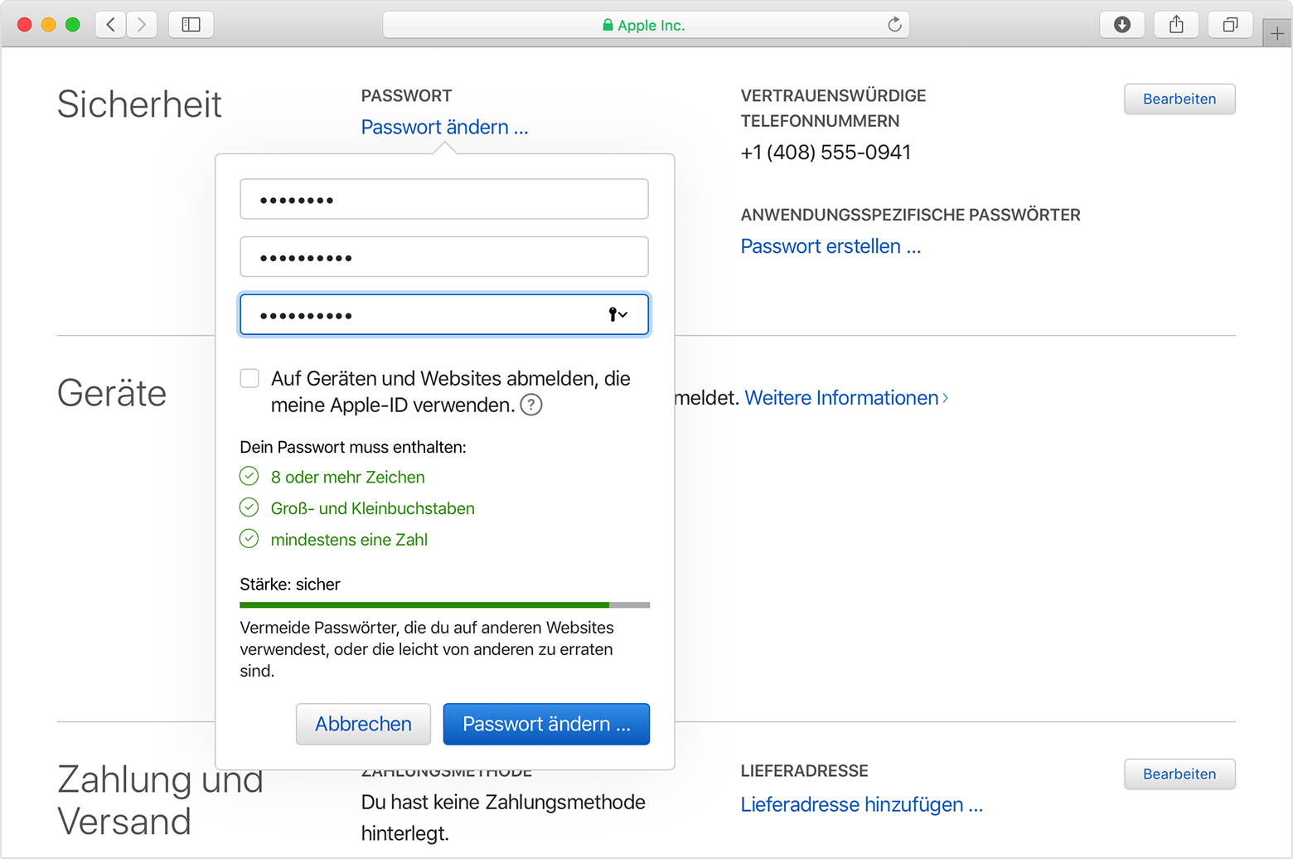Click the LIEFERADRESSE heading
Viewport: 1293px width, 859px height.
pos(805,771)
